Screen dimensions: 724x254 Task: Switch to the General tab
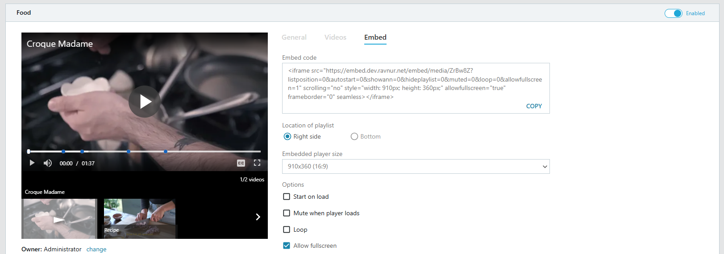tap(294, 37)
